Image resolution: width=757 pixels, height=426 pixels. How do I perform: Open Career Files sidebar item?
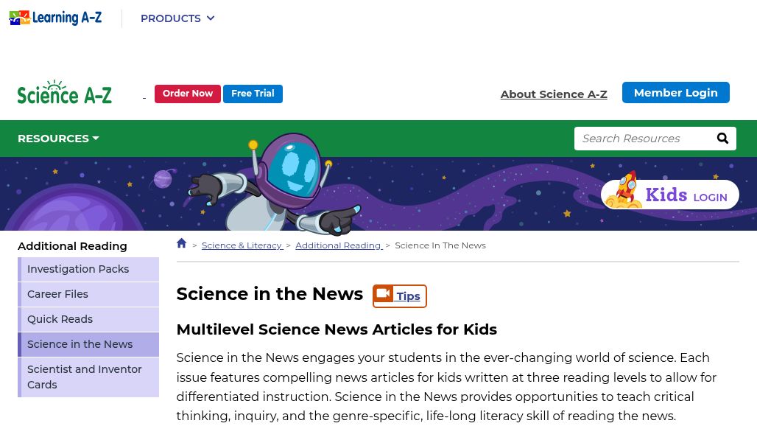[x=88, y=294]
